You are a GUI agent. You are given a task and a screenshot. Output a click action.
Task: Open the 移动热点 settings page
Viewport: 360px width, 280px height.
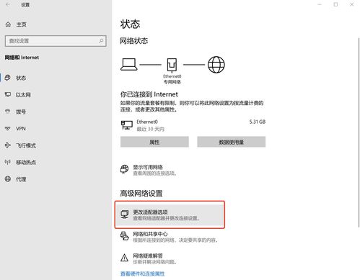(56, 162)
